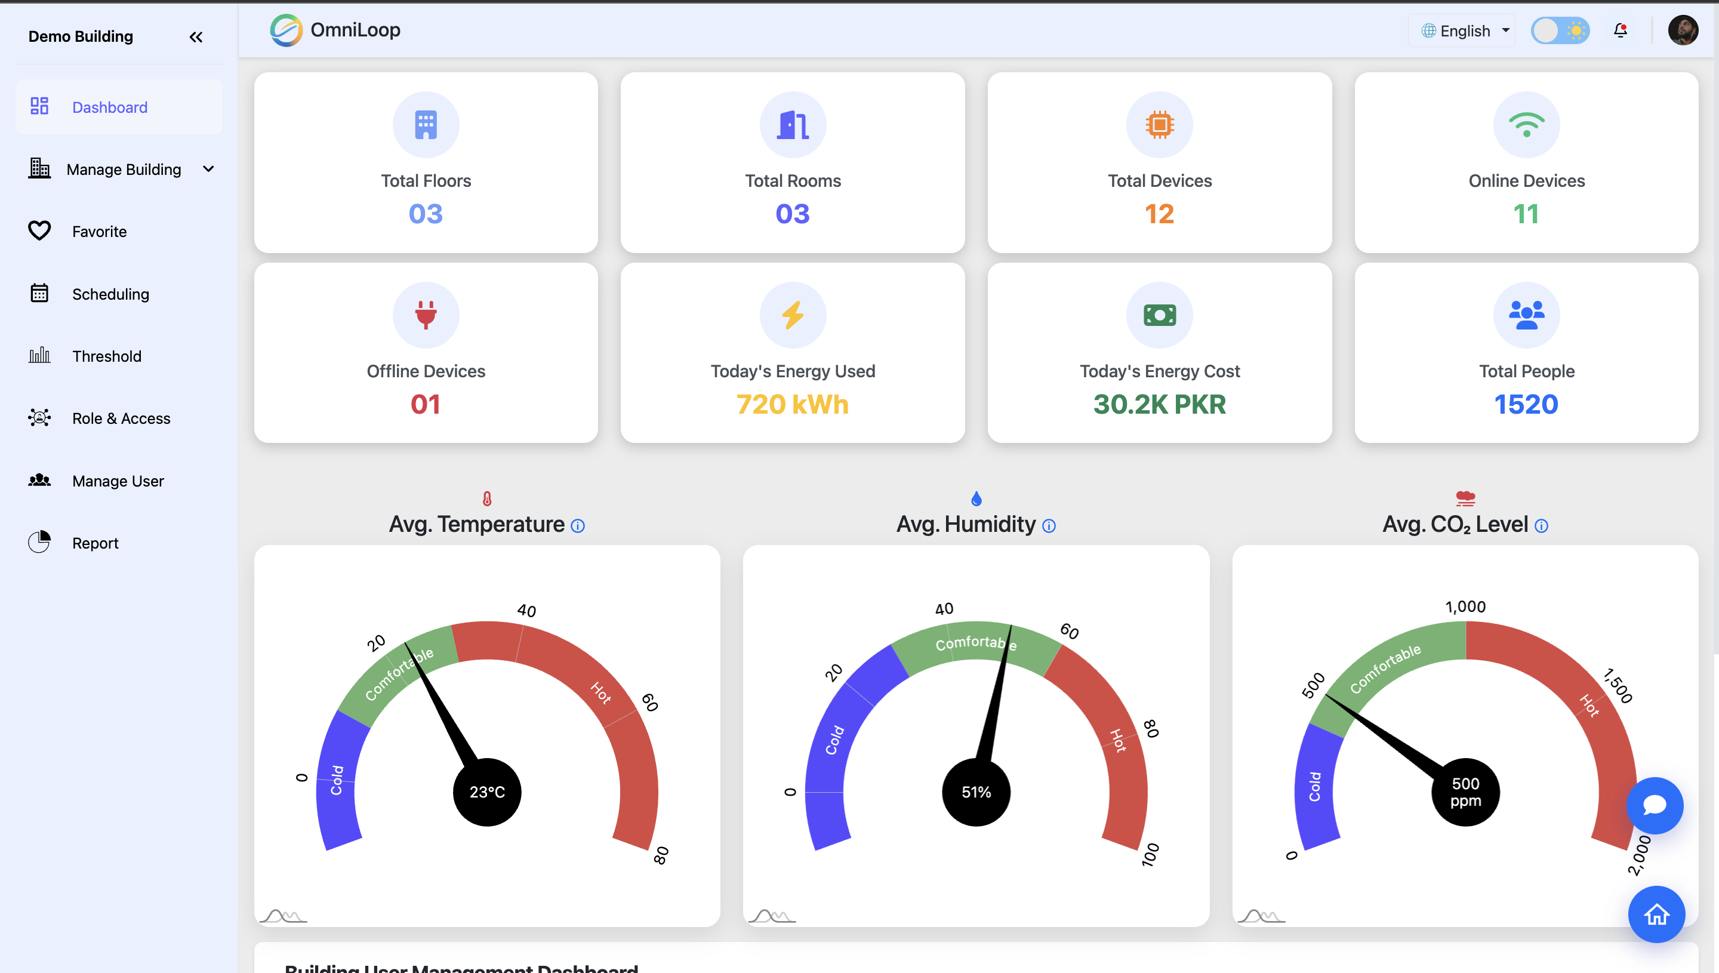Open the English language dropdown
Viewport: 1719px width, 973px height.
[1462, 30]
